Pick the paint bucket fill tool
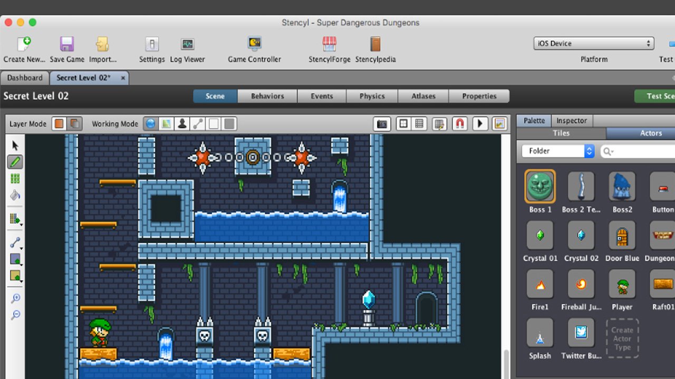Image resolution: width=675 pixels, height=379 pixels. 15,195
